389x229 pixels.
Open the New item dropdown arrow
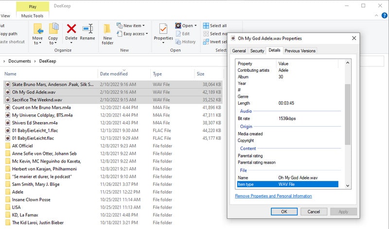click(x=143, y=26)
